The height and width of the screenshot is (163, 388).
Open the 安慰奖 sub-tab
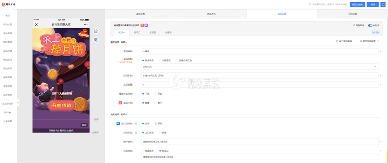(x=168, y=32)
